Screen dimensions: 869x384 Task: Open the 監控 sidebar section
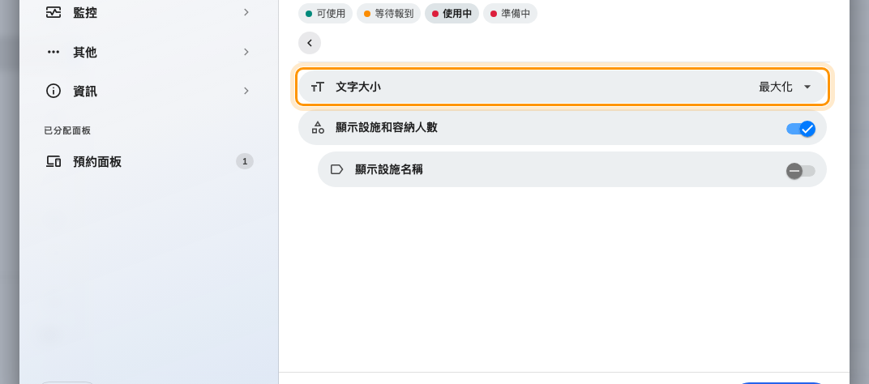coord(148,13)
